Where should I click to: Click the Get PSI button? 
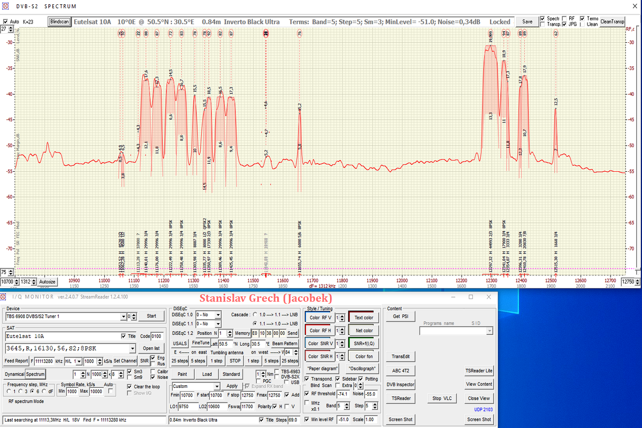[x=400, y=317]
